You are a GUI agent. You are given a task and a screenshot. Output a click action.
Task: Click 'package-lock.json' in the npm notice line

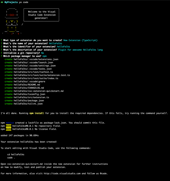pyautogui.click(x=55, y=123)
